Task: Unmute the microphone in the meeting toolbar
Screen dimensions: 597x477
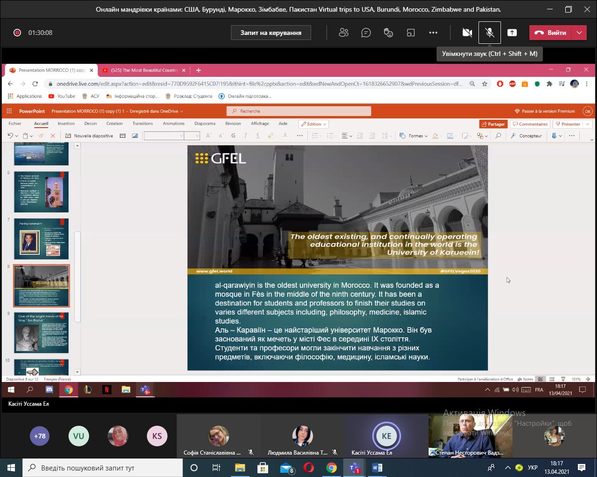Action: point(489,33)
